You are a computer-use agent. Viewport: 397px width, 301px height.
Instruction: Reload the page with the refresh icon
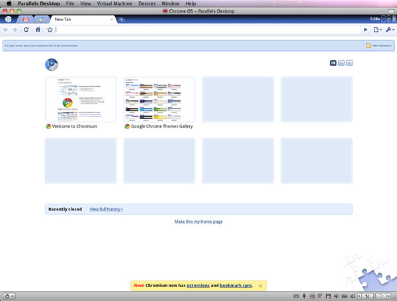pyautogui.click(x=26, y=30)
